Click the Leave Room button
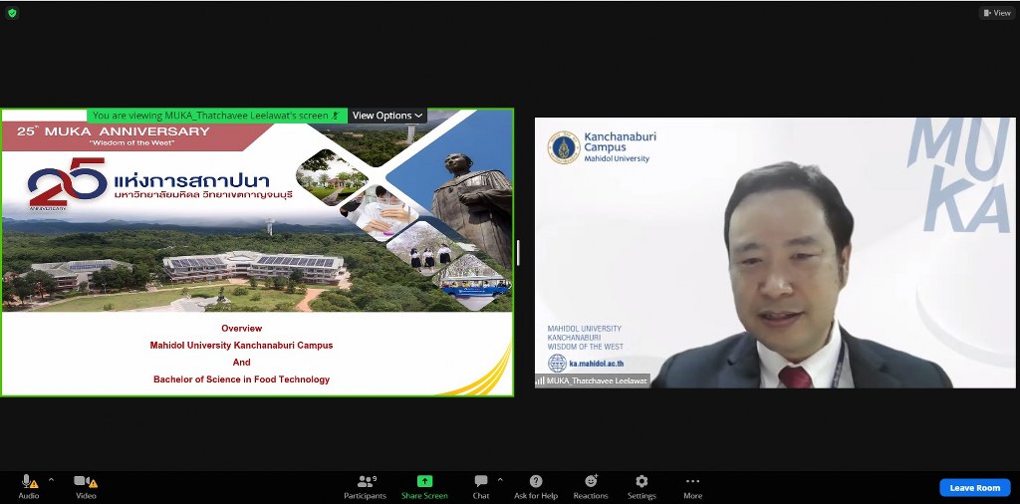Viewport: 1020px width, 504px height. [x=974, y=488]
